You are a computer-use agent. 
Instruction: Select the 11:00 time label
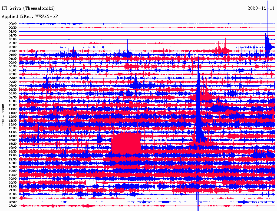tap(13, 109)
